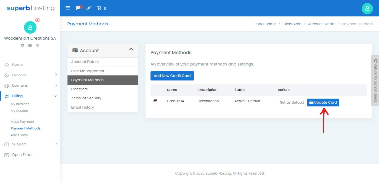Open Email History in Account panel

pyautogui.click(x=103, y=107)
